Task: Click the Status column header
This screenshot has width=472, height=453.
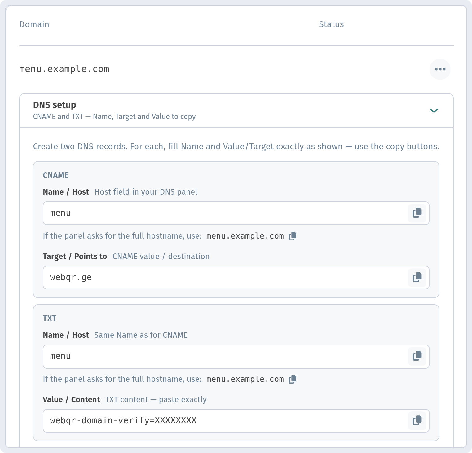Action: [x=331, y=24]
